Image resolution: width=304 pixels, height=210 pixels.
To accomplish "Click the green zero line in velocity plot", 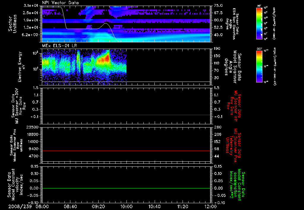I will (126, 188).
